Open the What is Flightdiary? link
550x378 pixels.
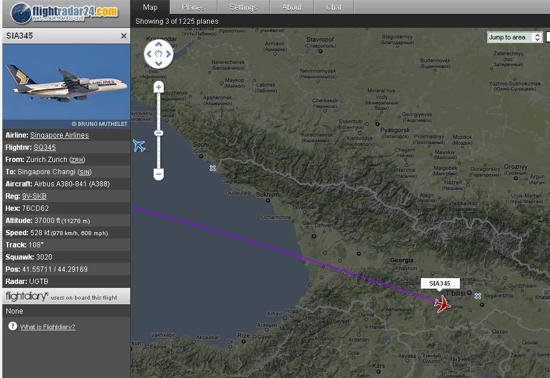pos(48,327)
